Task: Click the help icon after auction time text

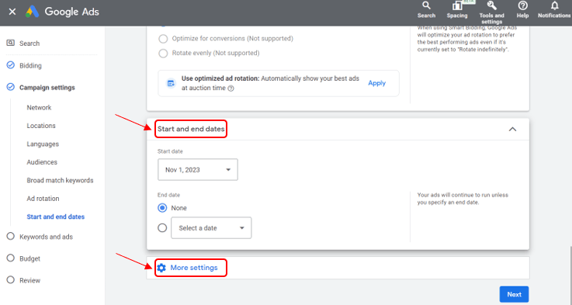Action: point(231,88)
